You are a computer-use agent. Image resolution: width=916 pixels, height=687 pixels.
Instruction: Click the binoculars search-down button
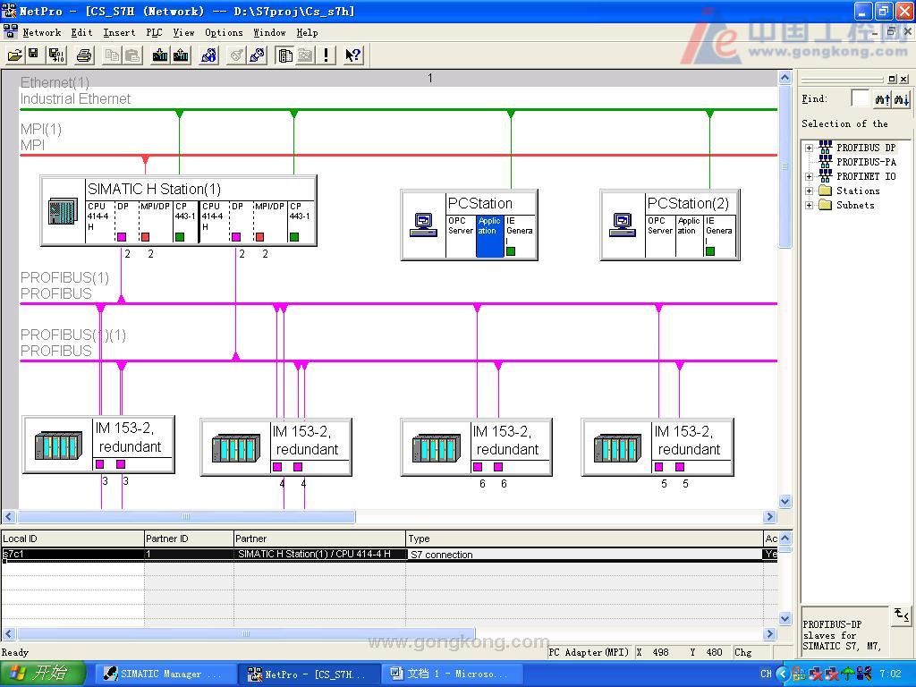(x=901, y=99)
